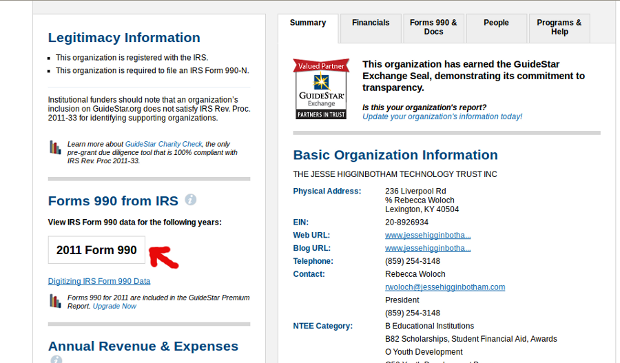The image size is (620, 363).
Task: Click info icon beside Forms 990 from IRS
Action: click(x=191, y=200)
